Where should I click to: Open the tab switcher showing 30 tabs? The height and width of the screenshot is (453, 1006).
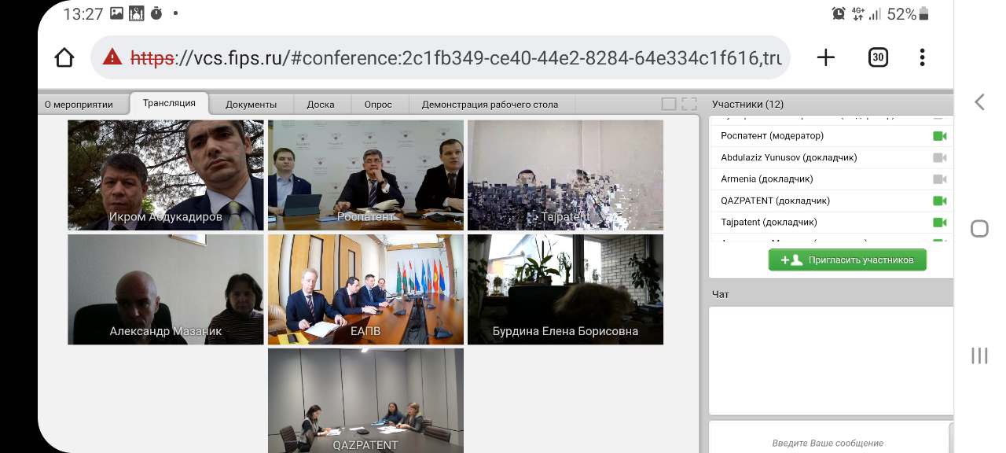[878, 57]
